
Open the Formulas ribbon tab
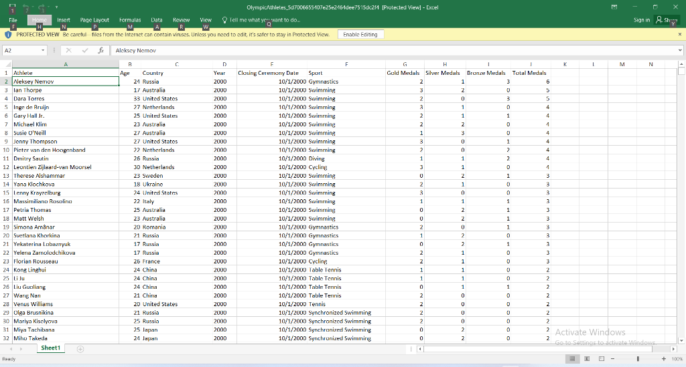[x=130, y=20]
